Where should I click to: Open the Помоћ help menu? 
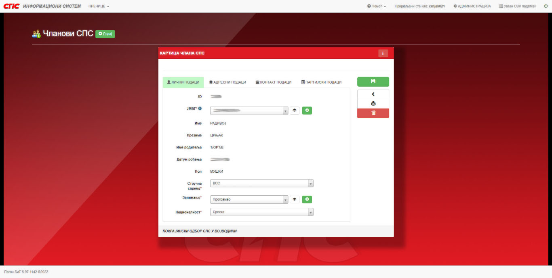pyautogui.click(x=377, y=6)
